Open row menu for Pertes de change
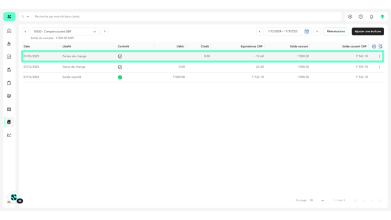This screenshot has width=391, height=220. pyautogui.click(x=380, y=56)
